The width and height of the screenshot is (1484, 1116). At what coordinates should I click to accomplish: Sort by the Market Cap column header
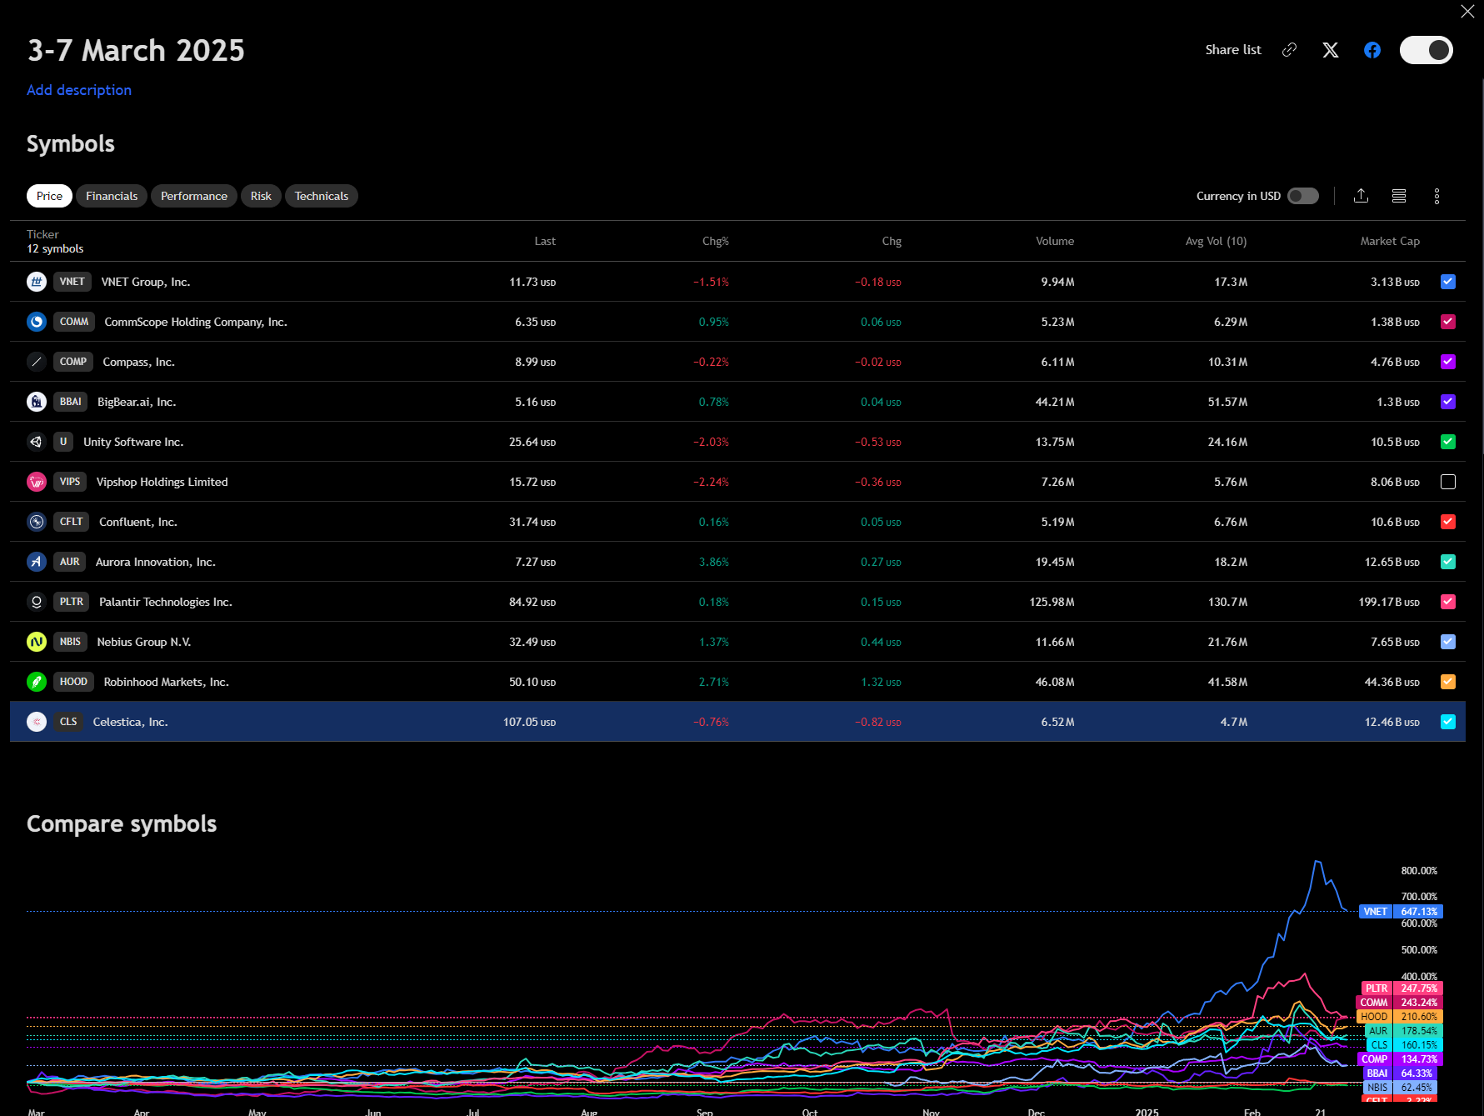point(1390,241)
